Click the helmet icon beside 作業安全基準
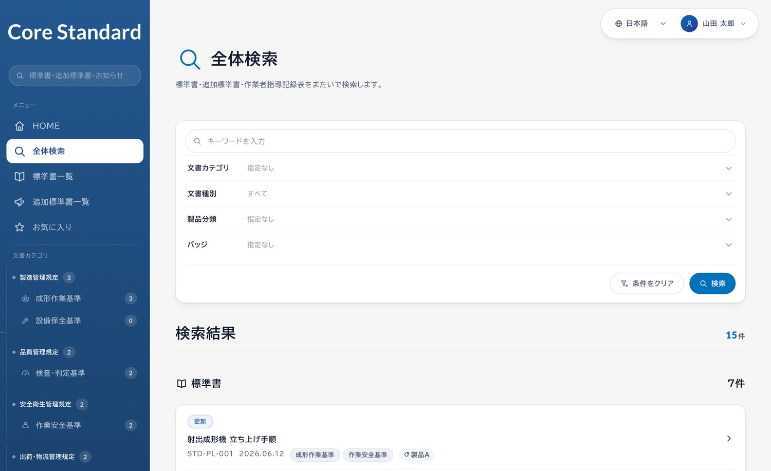The image size is (771, 471). coord(25,425)
